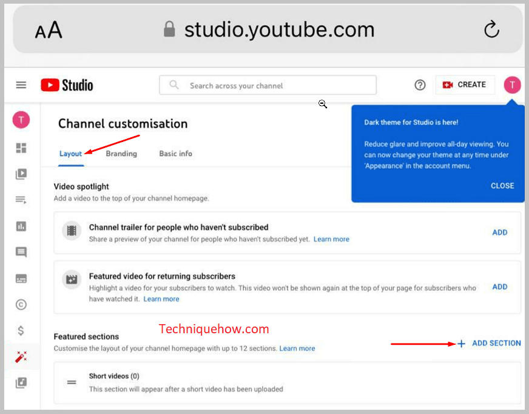Click the CREATE button
This screenshot has width=529, height=414.
465,85
